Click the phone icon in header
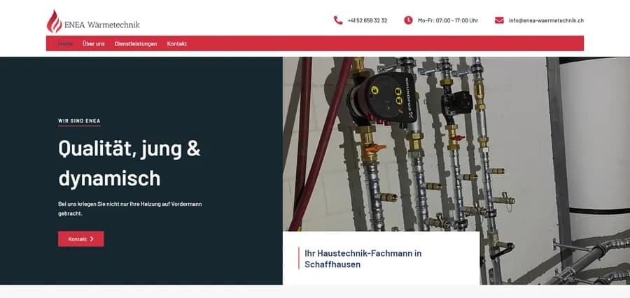The height and width of the screenshot is (298, 630). (x=338, y=20)
